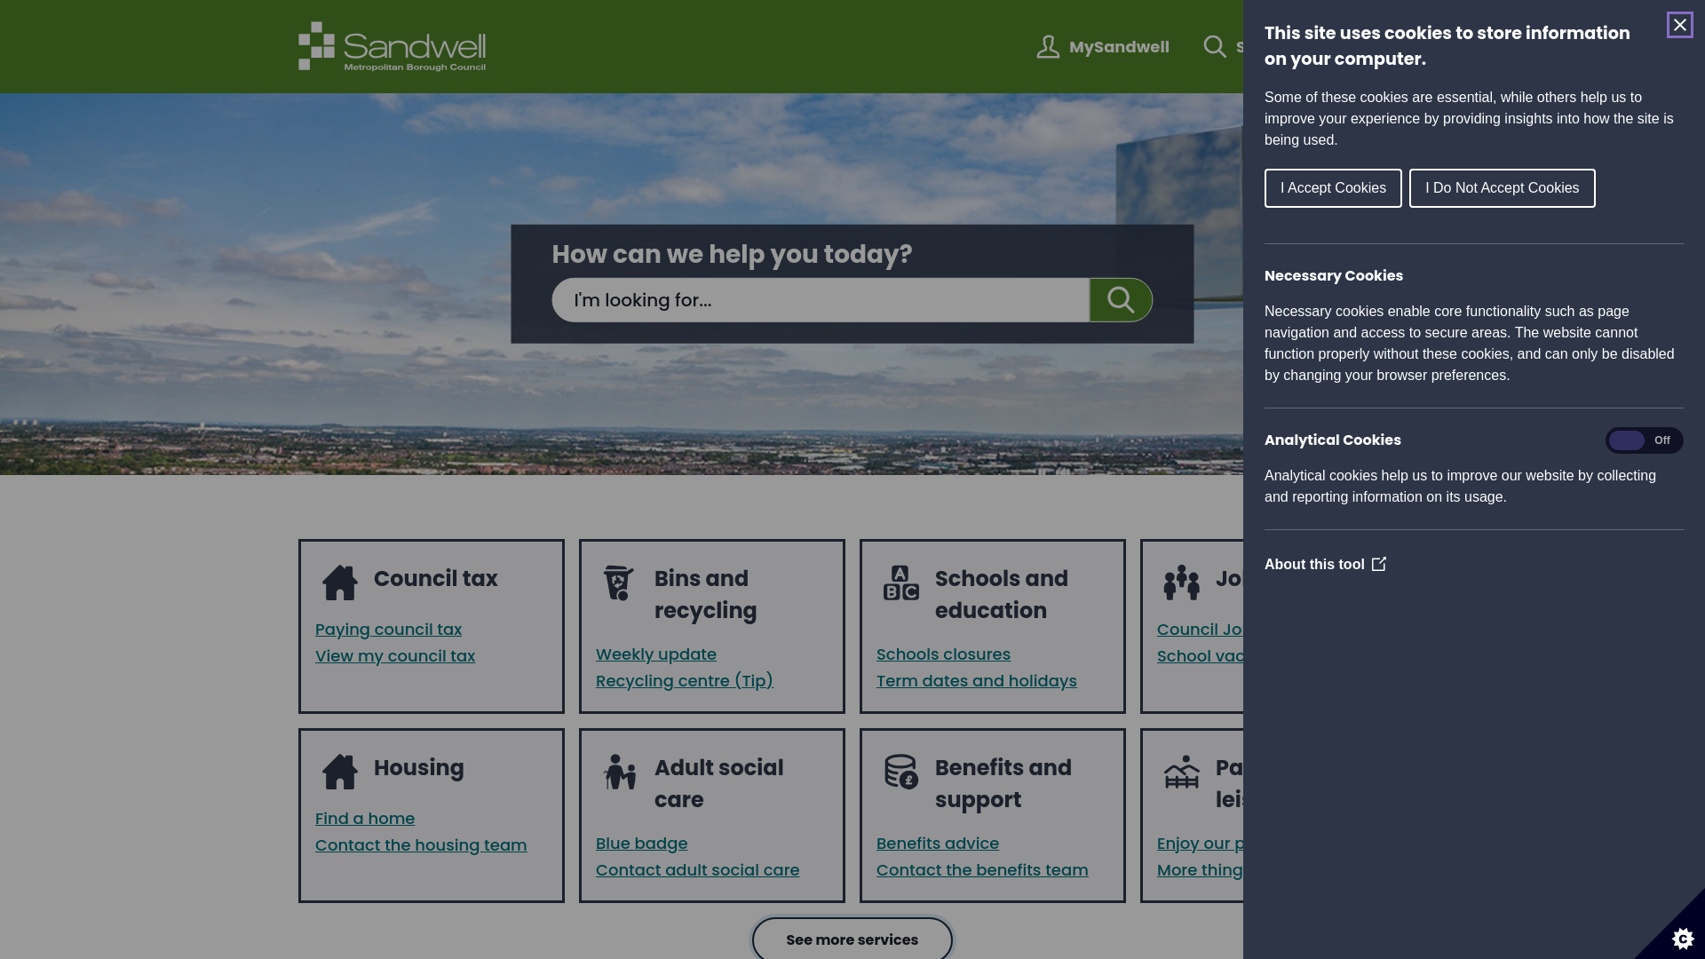Click the cookie settings gear icon
Screen dimensions: 1705x959
1682,938
